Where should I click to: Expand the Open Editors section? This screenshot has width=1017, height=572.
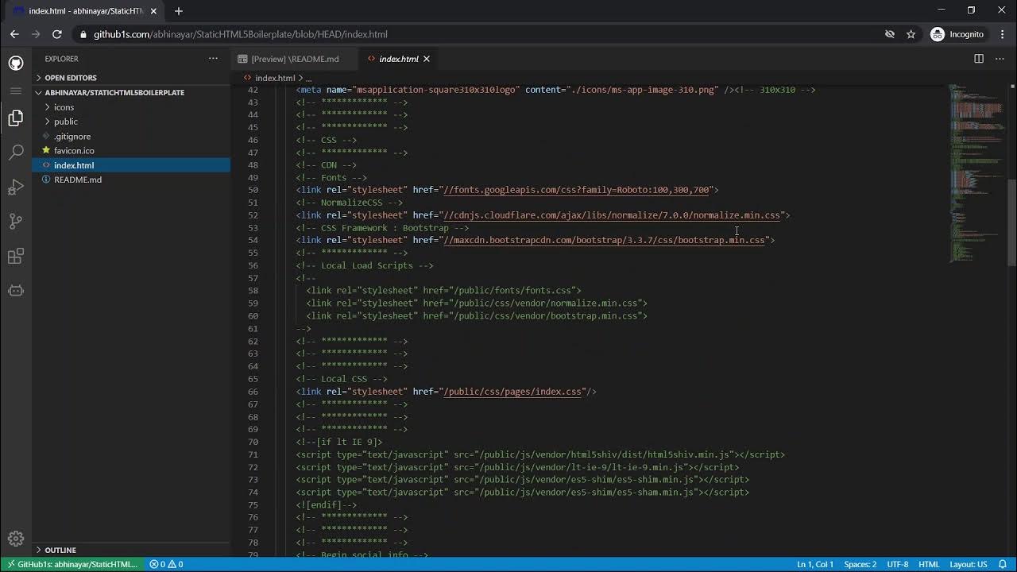coord(70,78)
